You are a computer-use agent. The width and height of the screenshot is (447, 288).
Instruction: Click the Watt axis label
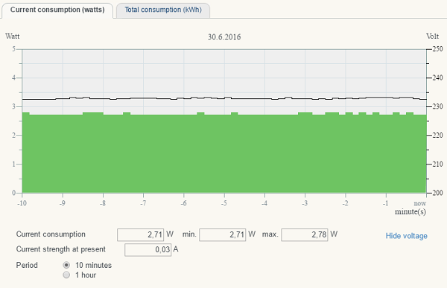click(12, 36)
